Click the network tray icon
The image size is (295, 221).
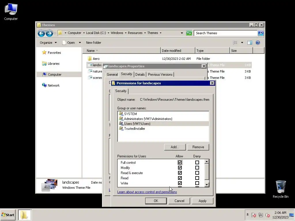point(260,215)
